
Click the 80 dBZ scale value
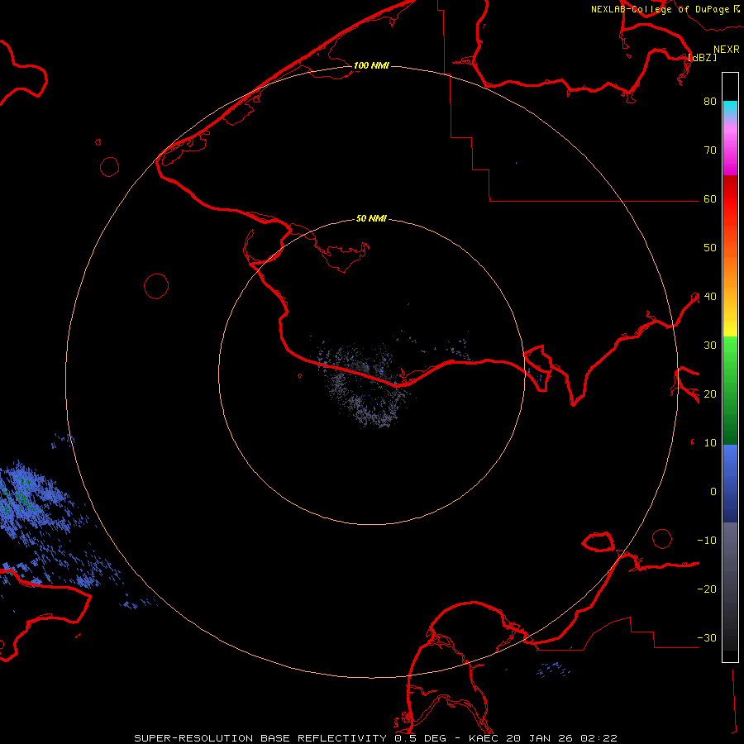coord(710,101)
